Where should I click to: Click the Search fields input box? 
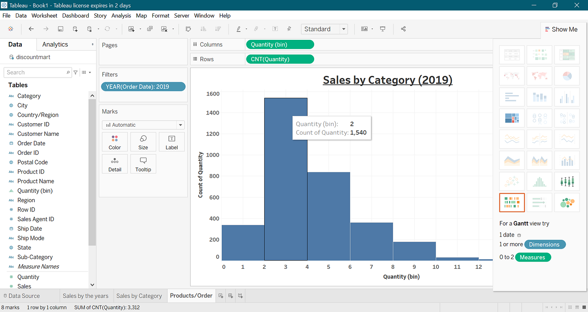38,73
